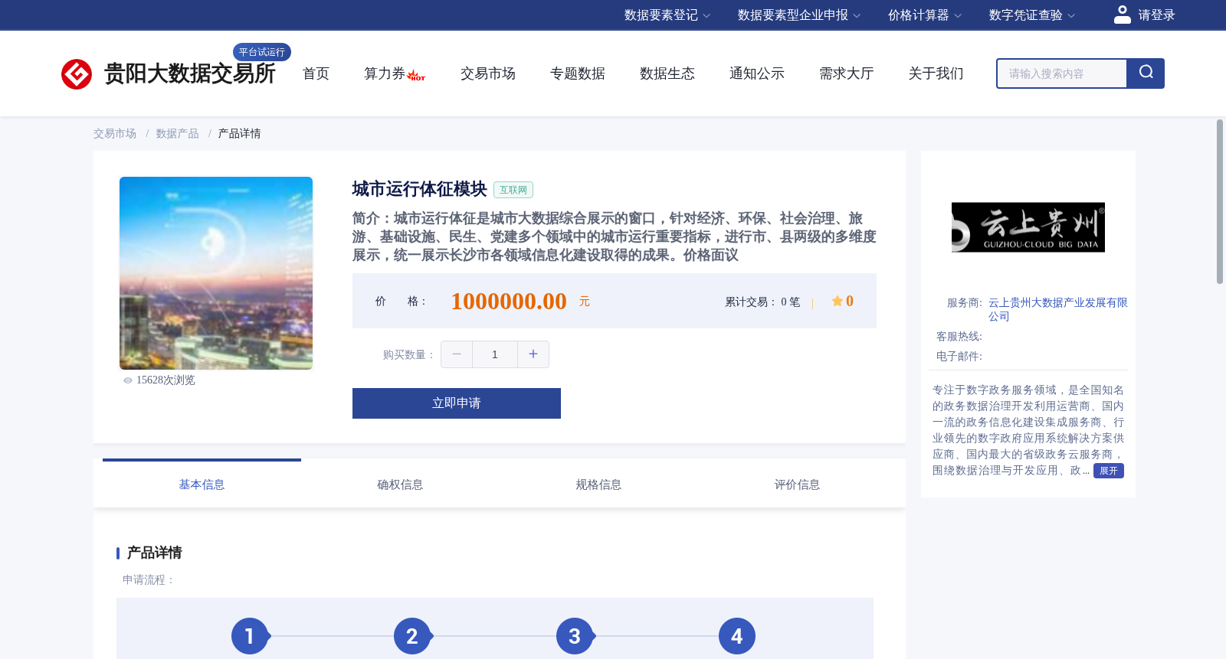The width and height of the screenshot is (1226, 659).
Task: Click step 4 circle in 申请流程
Action: tap(737, 636)
